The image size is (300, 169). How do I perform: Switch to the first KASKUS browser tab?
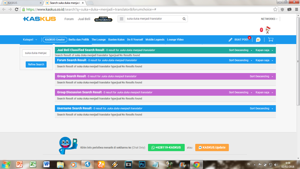coord(22,3)
